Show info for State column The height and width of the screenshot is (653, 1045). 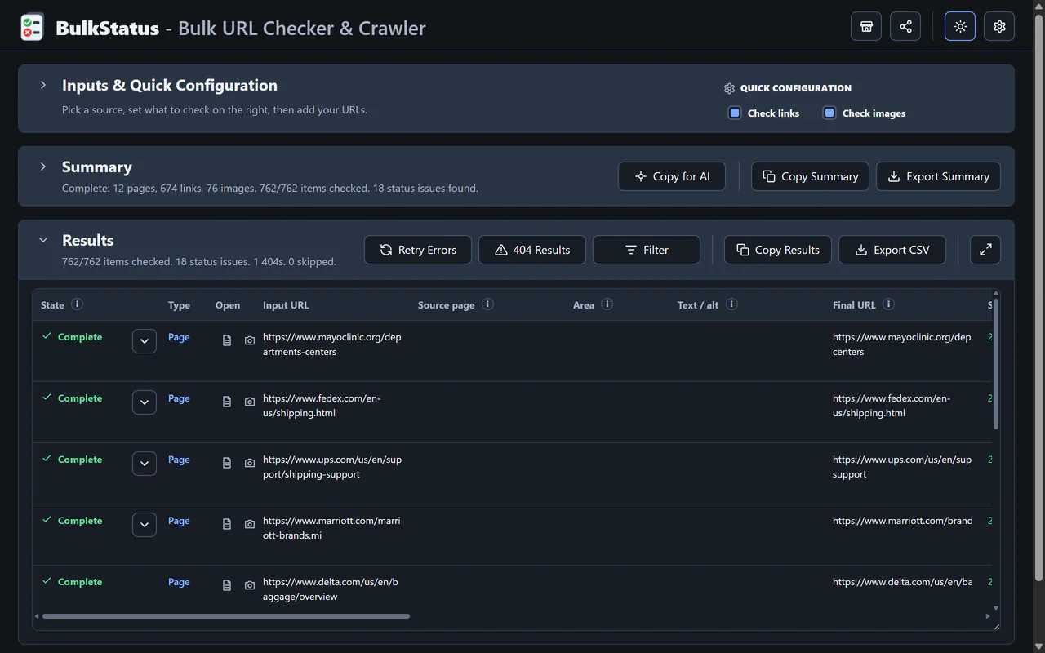click(77, 304)
